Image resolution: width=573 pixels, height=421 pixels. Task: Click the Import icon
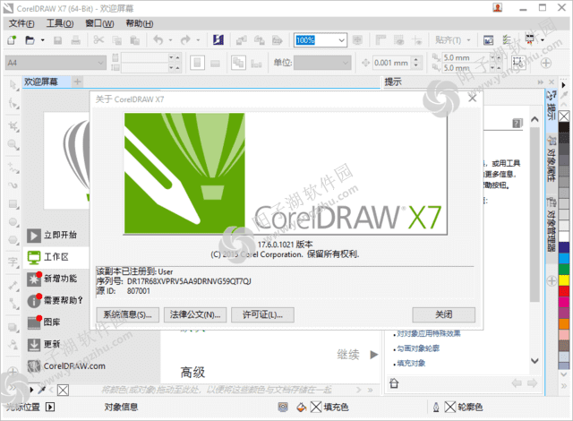point(241,39)
